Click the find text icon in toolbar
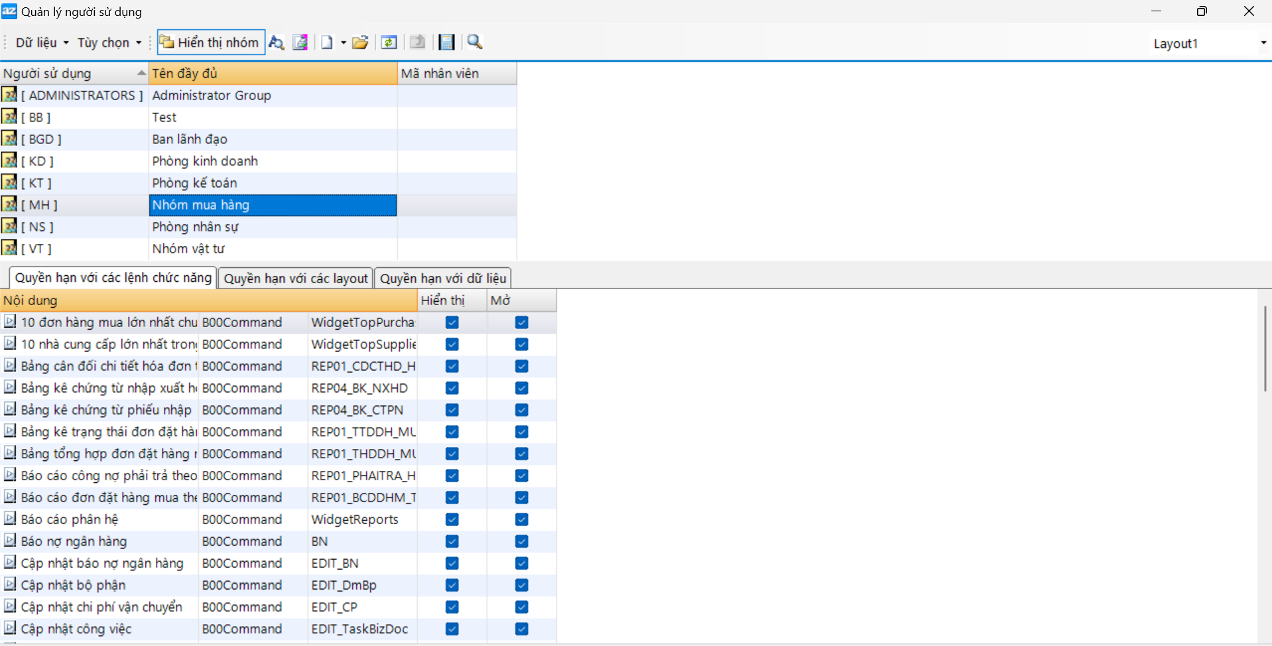This screenshot has width=1272, height=646. click(277, 42)
